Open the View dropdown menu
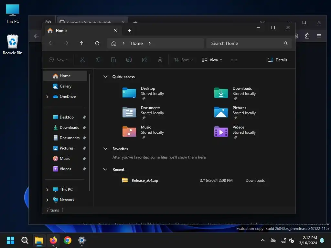Viewport: 331px width, 248px height. click(x=212, y=60)
